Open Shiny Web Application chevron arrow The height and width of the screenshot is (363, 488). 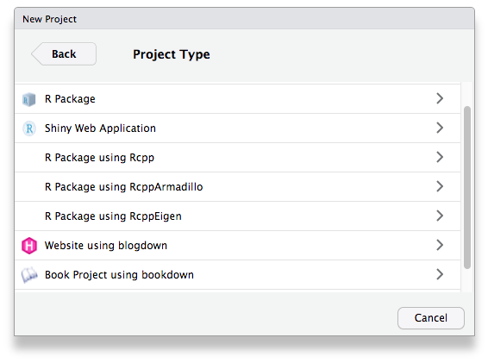coord(440,128)
